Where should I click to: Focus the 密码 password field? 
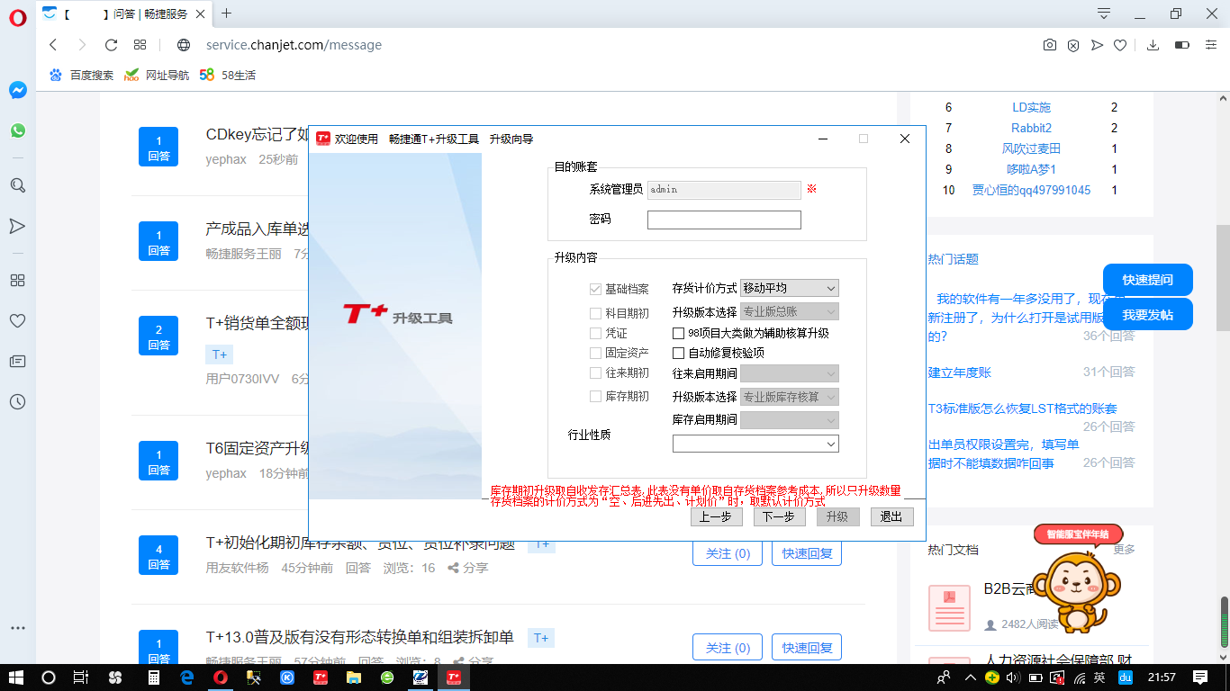(x=724, y=220)
